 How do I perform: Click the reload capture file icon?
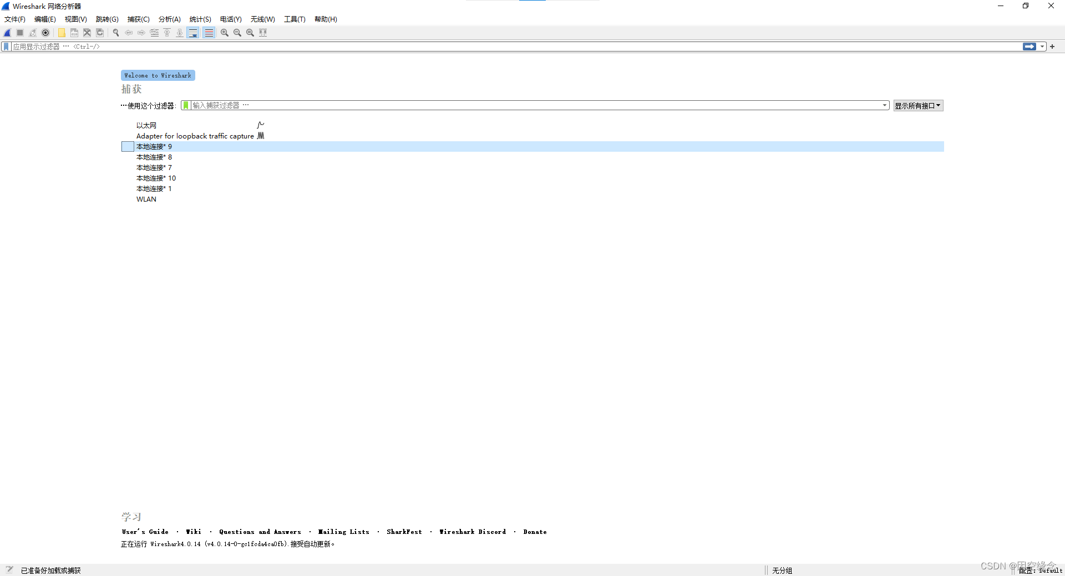[100, 33]
